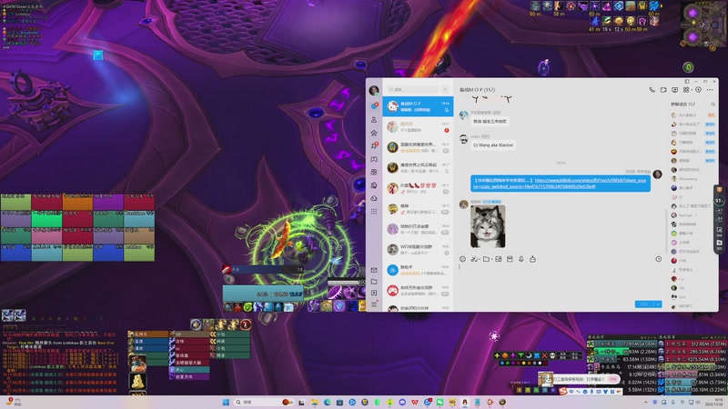Open the QQ mailbox envelope icon
728x409 pixels.
coord(374,270)
